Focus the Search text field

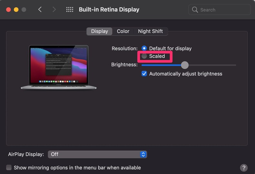coord(223,10)
